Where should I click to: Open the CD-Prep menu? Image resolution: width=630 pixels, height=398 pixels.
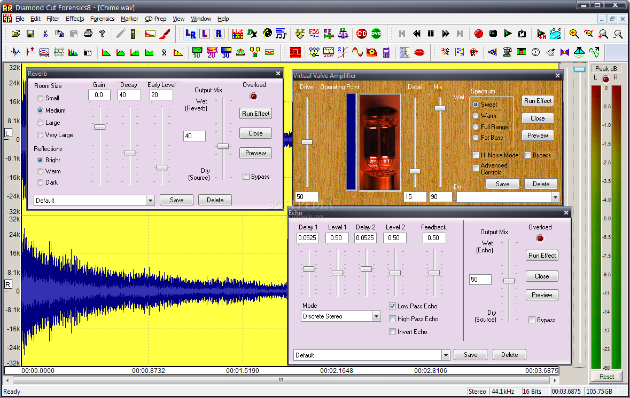point(155,19)
